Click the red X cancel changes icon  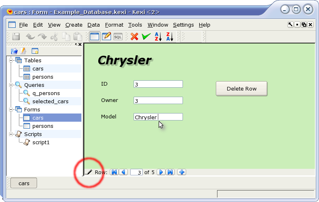coord(134,36)
